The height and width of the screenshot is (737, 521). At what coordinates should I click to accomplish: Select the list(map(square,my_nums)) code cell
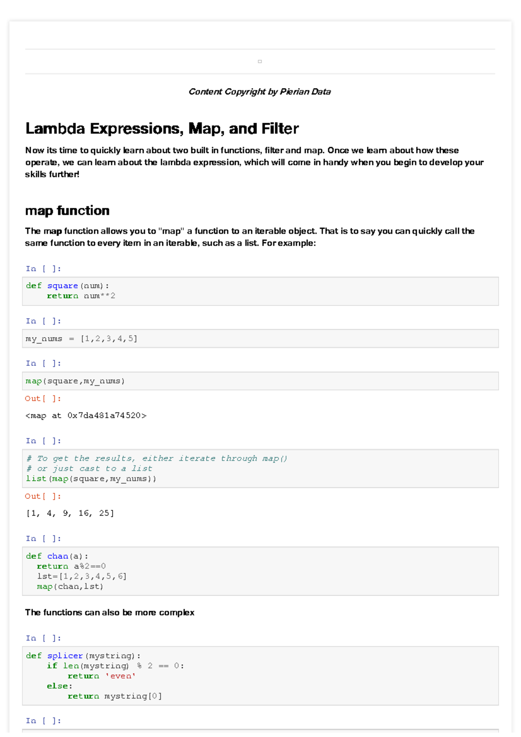pos(260,469)
